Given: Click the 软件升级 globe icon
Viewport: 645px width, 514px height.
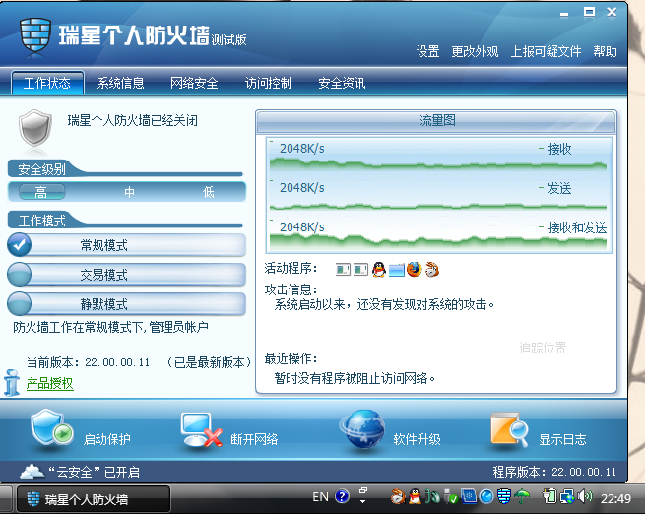Looking at the screenshot, I should coord(362,428).
